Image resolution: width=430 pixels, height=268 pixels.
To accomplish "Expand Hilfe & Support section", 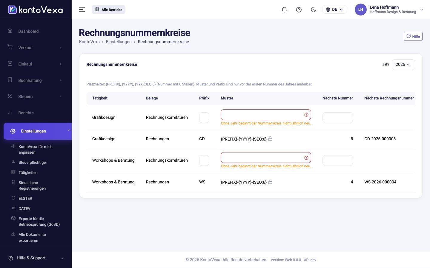I will tap(36, 258).
